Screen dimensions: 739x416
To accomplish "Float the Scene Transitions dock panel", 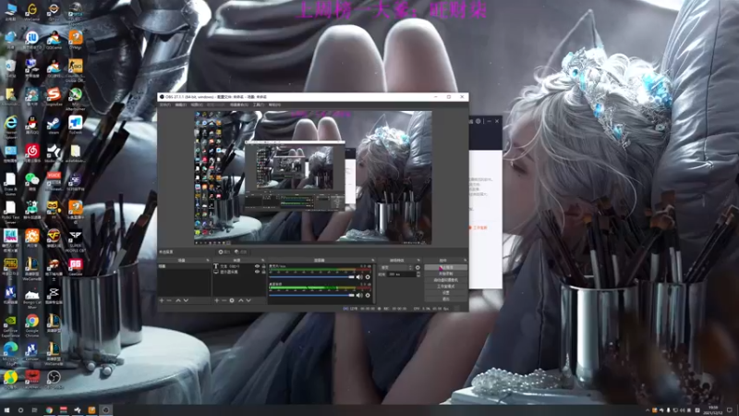I will (418, 261).
